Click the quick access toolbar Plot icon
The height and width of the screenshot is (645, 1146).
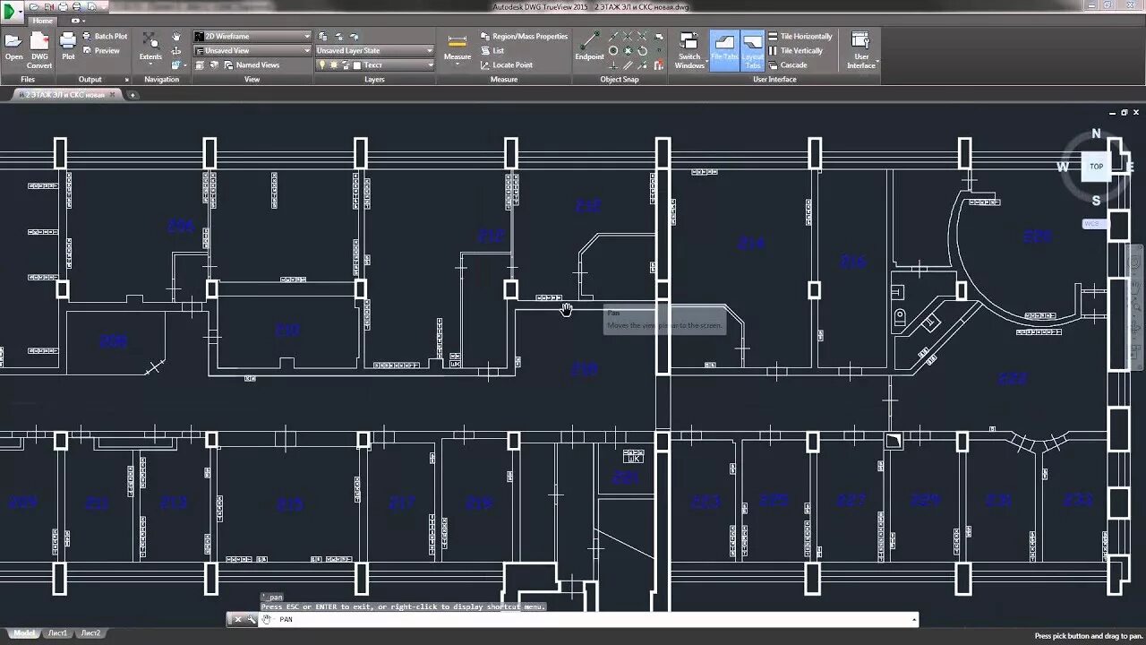(63, 7)
